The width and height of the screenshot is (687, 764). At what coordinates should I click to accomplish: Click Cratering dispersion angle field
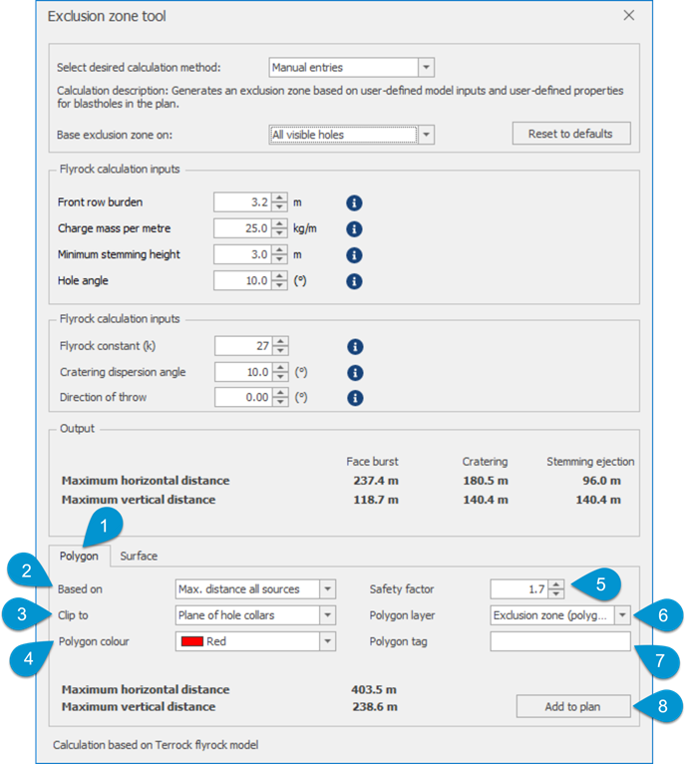click(x=243, y=372)
